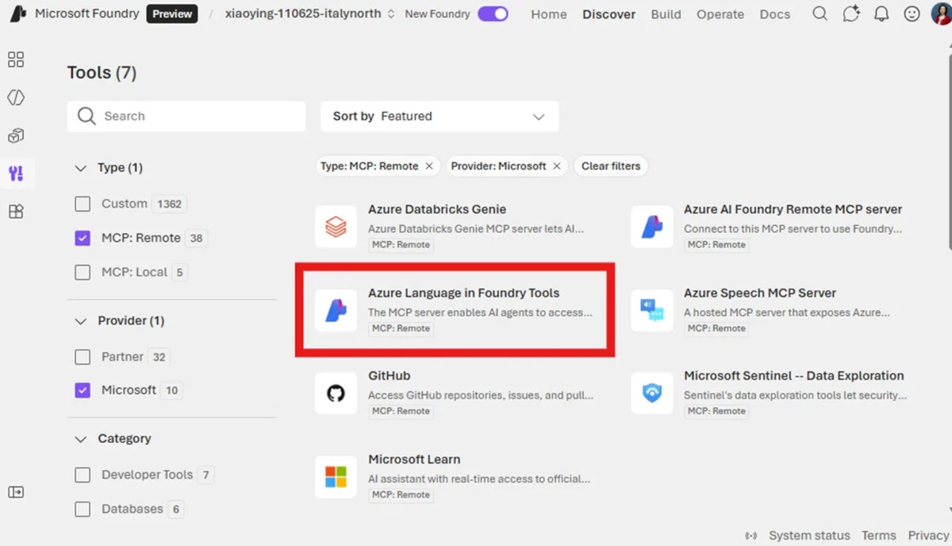Screen dimensions: 952x546
Task: Click the tools Search input field
Action: point(186,116)
